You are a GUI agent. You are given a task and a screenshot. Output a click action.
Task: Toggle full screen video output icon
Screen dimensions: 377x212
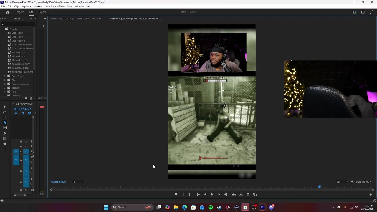point(371,12)
